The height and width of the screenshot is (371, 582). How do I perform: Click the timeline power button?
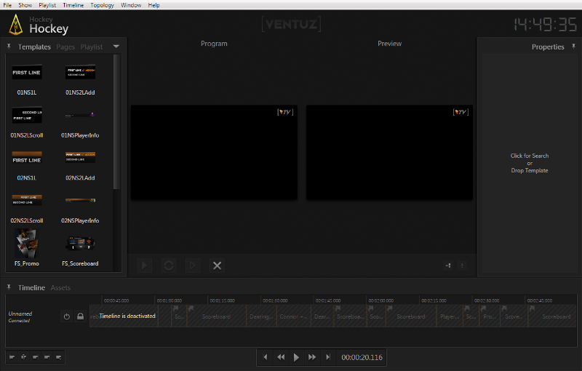pyautogui.click(x=66, y=316)
